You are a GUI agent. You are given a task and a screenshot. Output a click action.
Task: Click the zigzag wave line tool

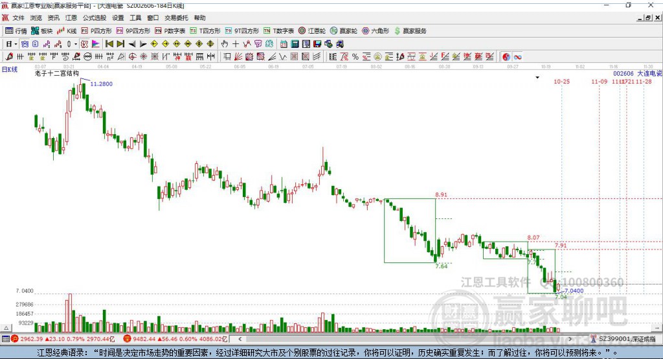pyautogui.click(x=283, y=57)
